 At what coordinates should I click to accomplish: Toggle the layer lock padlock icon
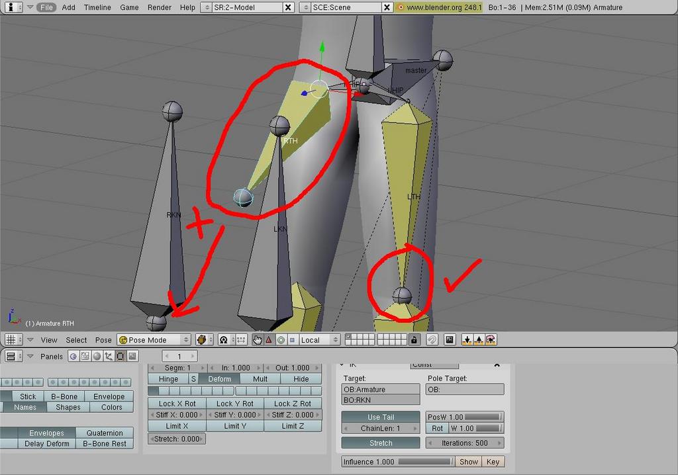coord(414,340)
